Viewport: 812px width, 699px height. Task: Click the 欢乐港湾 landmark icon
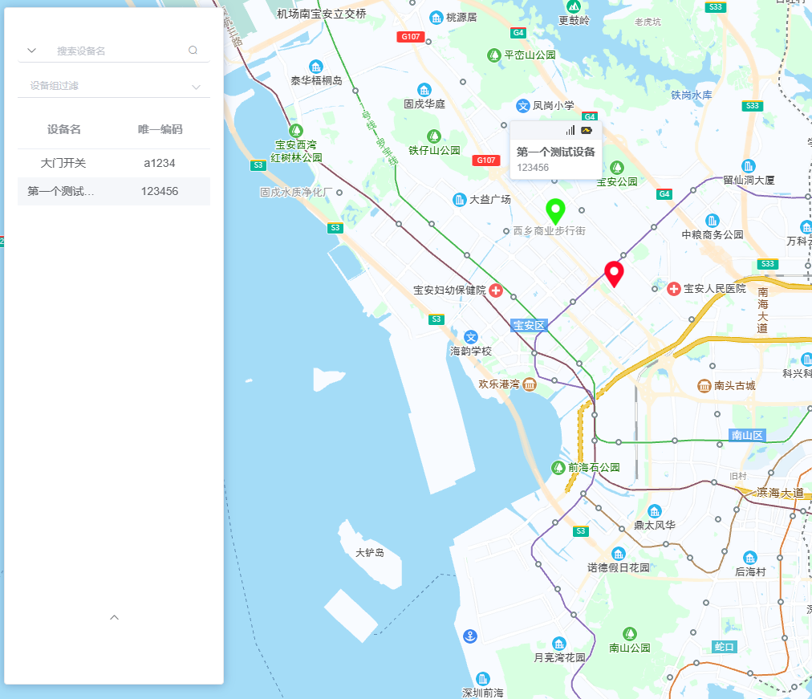tap(530, 385)
